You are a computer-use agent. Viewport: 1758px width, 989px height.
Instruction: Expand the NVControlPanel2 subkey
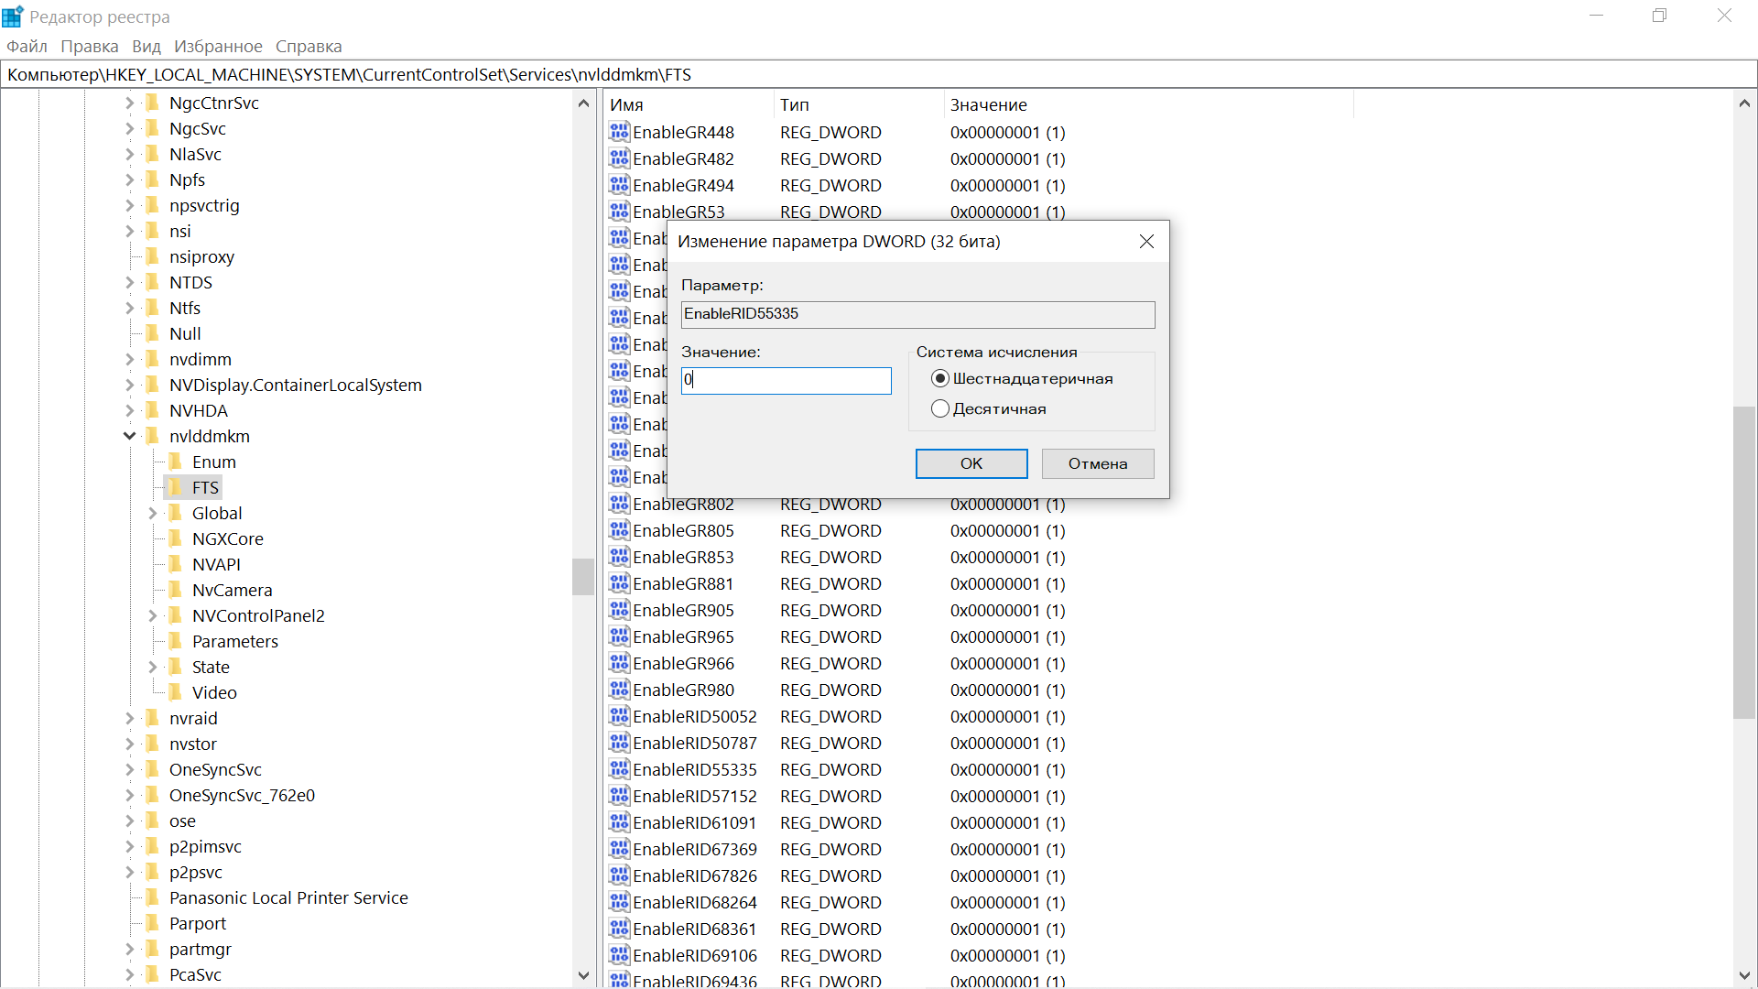point(153,615)
